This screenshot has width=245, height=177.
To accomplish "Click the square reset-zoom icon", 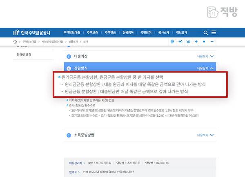I will [x=204, y=42].
